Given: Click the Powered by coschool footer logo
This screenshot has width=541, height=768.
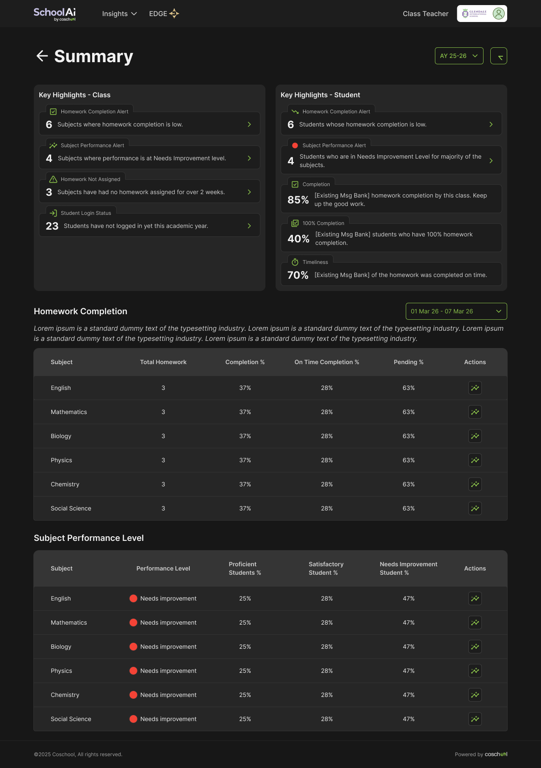Looking at the screenshot, I should tap(481, 754).
